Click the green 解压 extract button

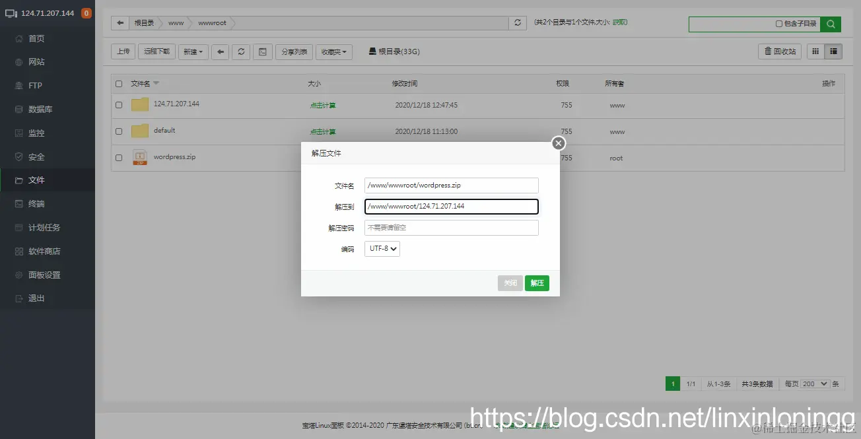click(536, 283)
